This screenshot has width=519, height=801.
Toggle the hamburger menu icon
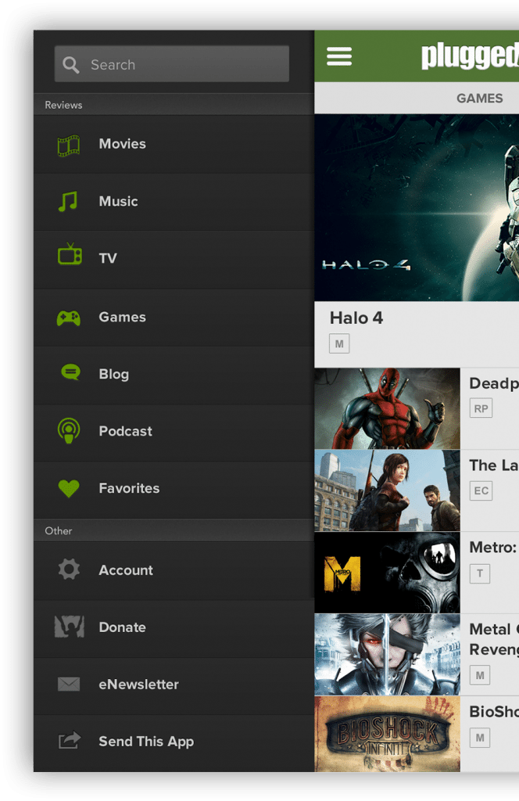339,56
